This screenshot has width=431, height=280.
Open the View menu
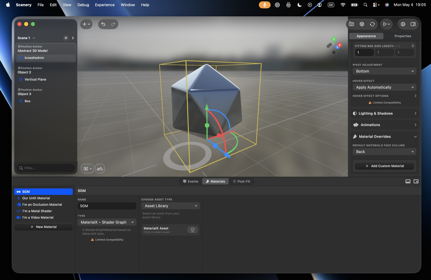[x=67, y=5]
